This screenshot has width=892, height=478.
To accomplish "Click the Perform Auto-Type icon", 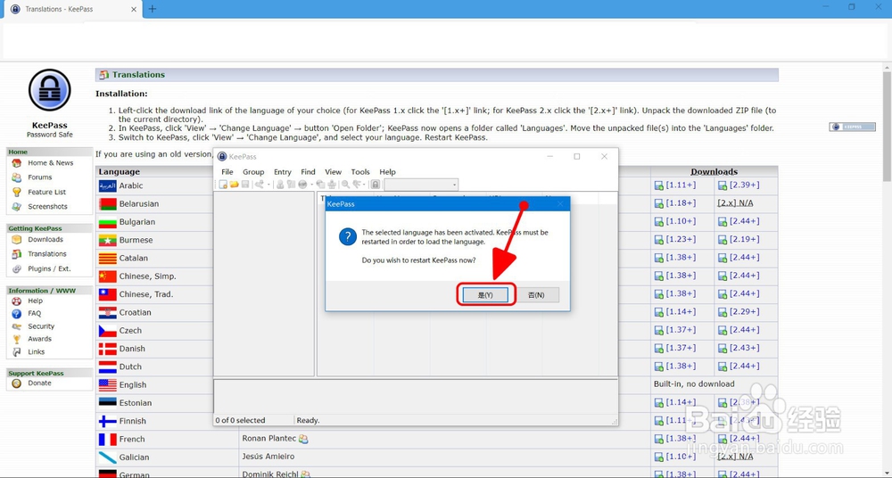I will coord(332,185).
